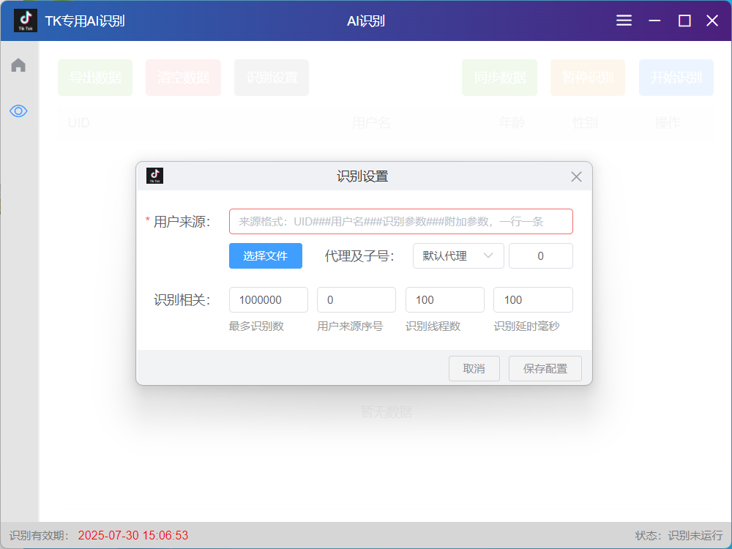
Task: Click the 暂无数据 empty-state text
Action: click(386, 411)
